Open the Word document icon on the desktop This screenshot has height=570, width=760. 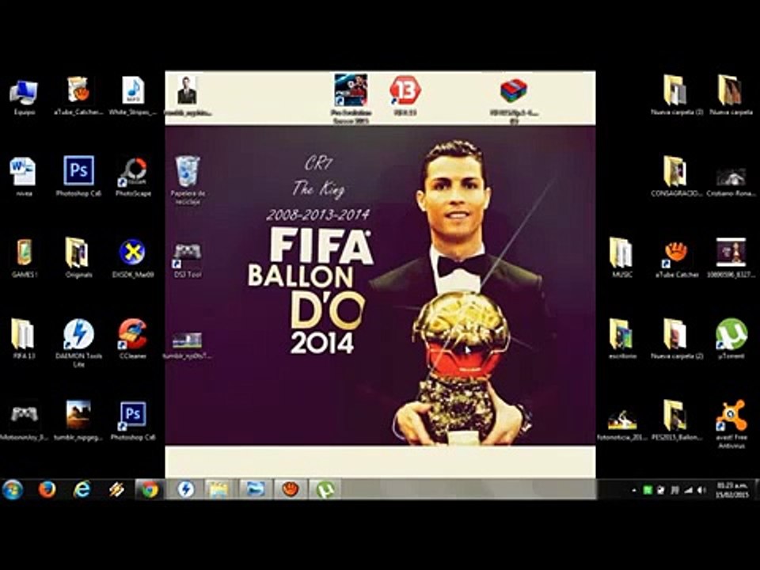22,171
